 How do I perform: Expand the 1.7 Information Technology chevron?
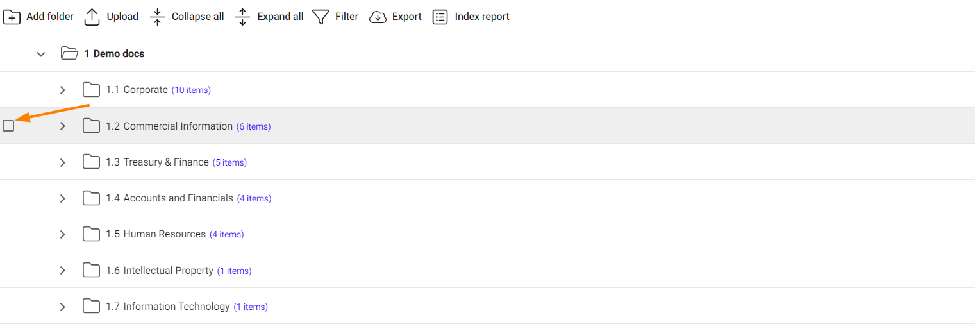click(x=62, y=307)
